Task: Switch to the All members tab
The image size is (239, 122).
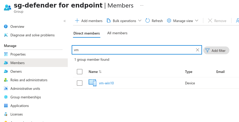Action: click(117, 33)
